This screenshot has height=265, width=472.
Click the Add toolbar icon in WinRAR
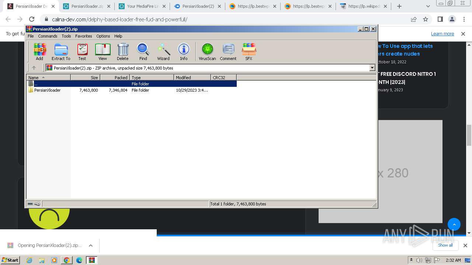click(39, 52)
